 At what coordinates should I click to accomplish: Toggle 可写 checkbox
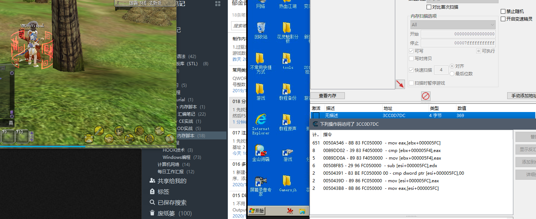(x=411, y=51)
